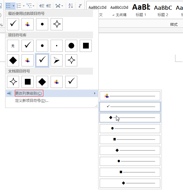Pick picture bullet in document bullets
Screen dimensions: 183x195
coord(57,82)
